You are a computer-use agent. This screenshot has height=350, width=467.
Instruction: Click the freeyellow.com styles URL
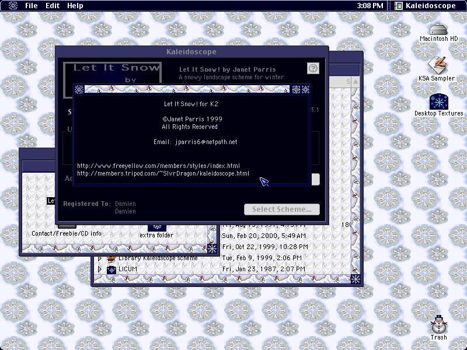click(x=158, y=166)
